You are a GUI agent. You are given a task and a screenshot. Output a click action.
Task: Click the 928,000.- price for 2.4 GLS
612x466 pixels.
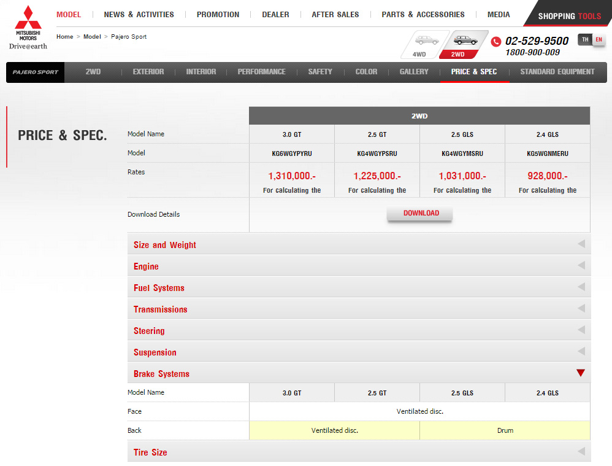pyautogui.click(x=548, y=176)
